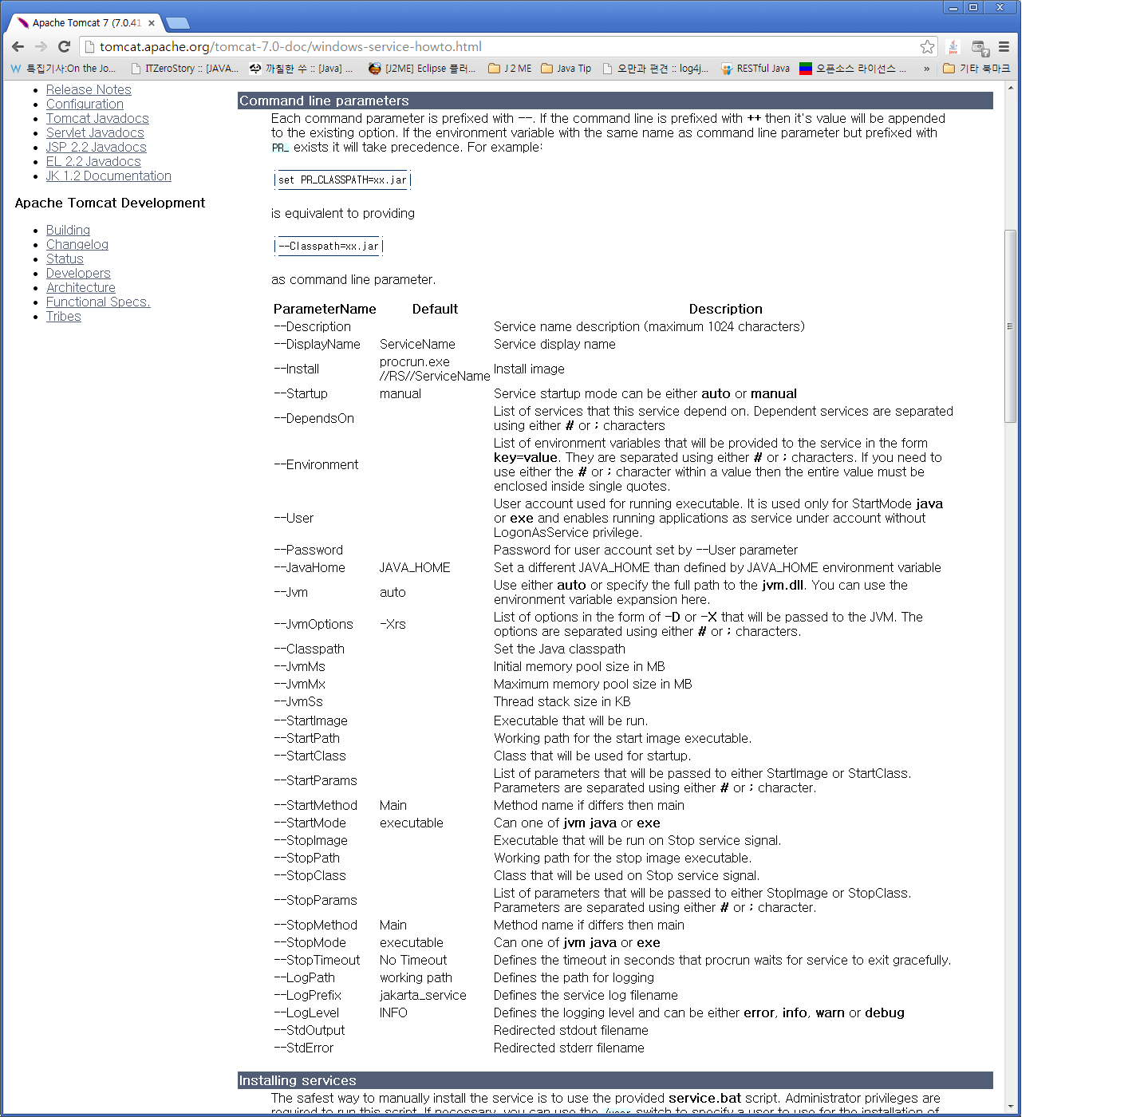This screenshot has width=1144, height=1117.
Task: Open the Java Tip bookmark folder
Action: click(566, 69)
